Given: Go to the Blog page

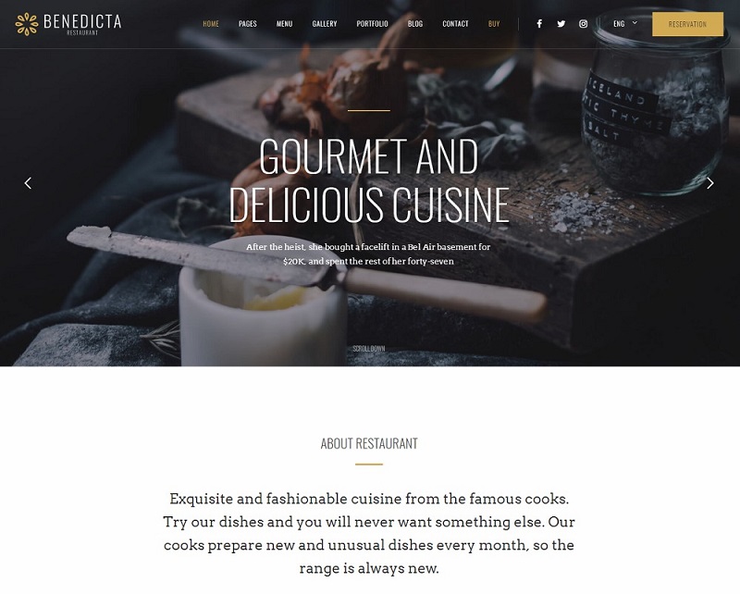Looking at the screenshot, I should [x=414, y=24].
